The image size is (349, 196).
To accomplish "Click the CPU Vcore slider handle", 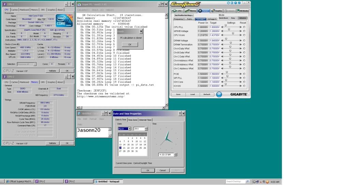I will point(233,34).
